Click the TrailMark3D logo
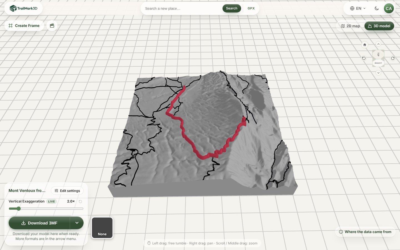Viewport: 400px width, 250px height. (23, 8)
